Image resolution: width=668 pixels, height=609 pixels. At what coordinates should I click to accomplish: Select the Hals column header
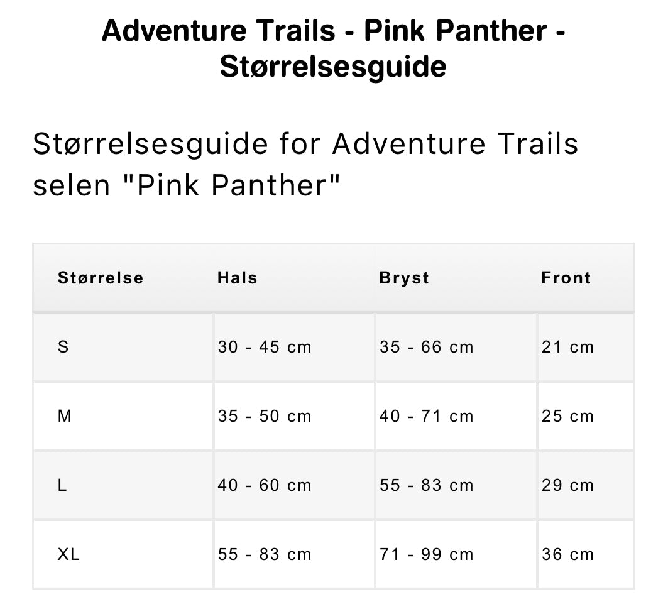pos(238,278)
